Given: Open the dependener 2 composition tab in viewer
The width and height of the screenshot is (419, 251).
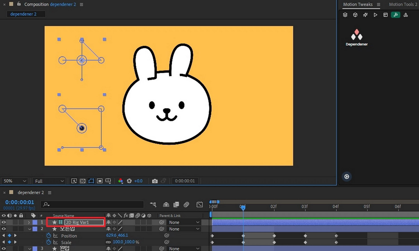Looking at the screenshot, I should pos(23,14).
